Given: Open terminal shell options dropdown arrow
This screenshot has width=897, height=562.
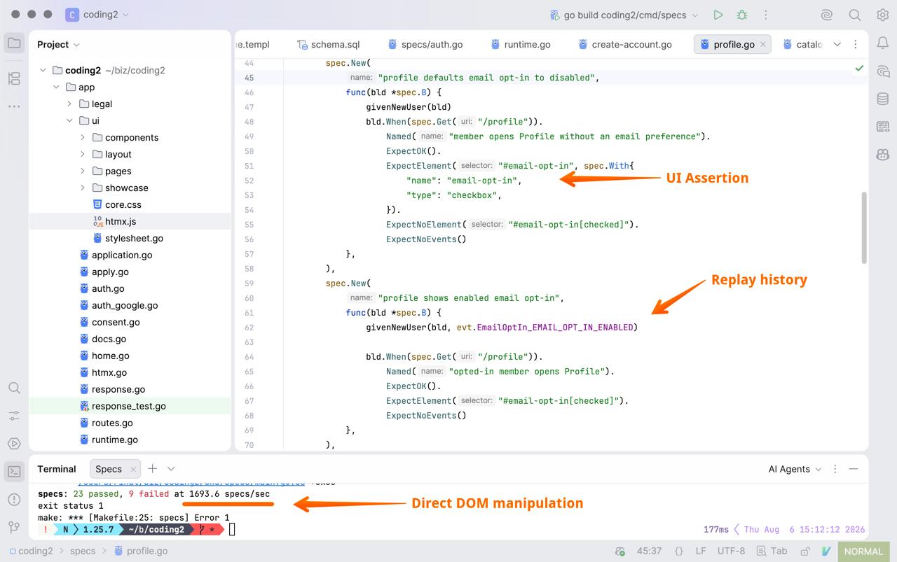Looking at the screenshot, I should (171, 469).
